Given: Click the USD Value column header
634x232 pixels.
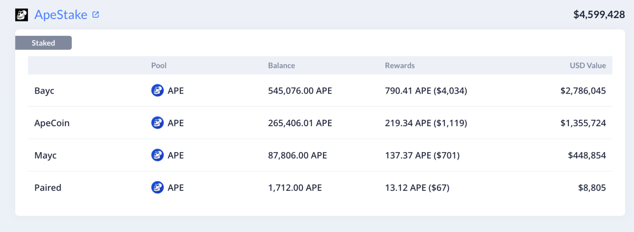Looking at the screenshot, I should pyautogui.click(x=588, y=66).
